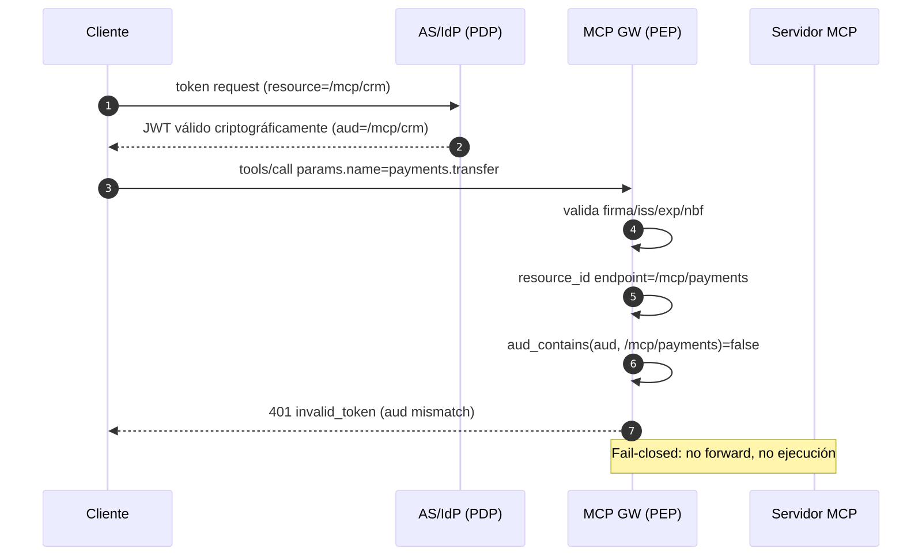Click the bottom AS/IdP (PDP) participant box
Screen dimensions: 922x556
point(460,518)
